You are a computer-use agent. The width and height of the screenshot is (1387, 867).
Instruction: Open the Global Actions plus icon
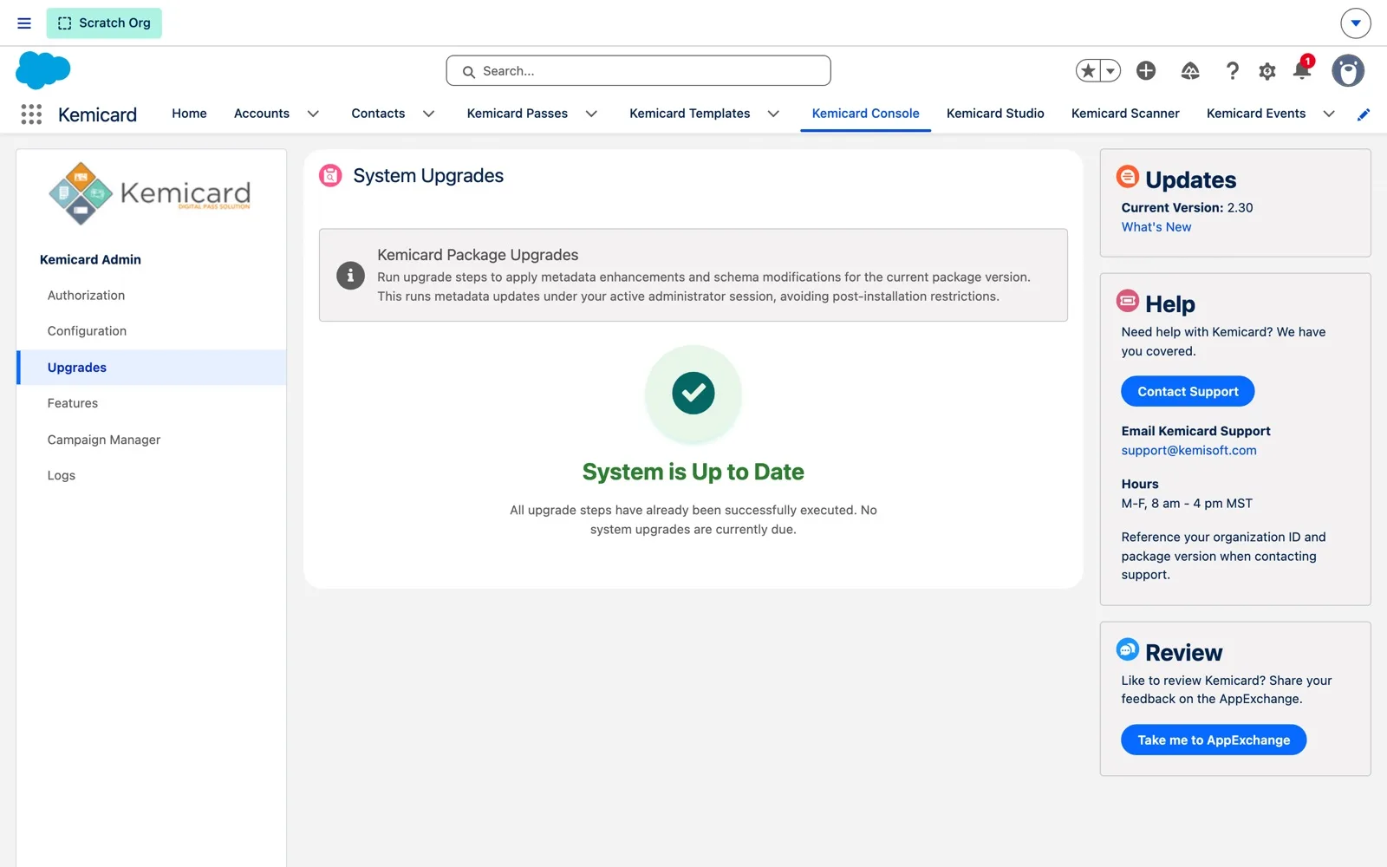(x=1146, y=71)
